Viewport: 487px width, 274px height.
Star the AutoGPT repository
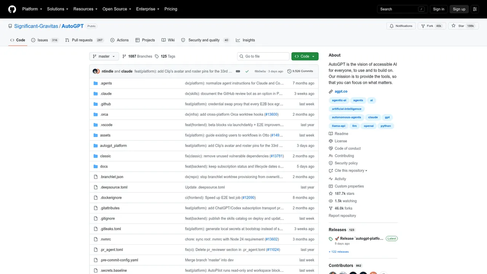tap(463, 26)
